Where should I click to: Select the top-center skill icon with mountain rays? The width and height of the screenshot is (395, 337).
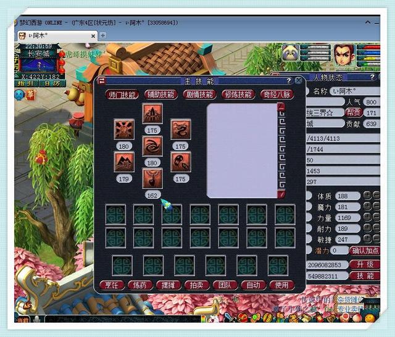[x=152, y=114]
